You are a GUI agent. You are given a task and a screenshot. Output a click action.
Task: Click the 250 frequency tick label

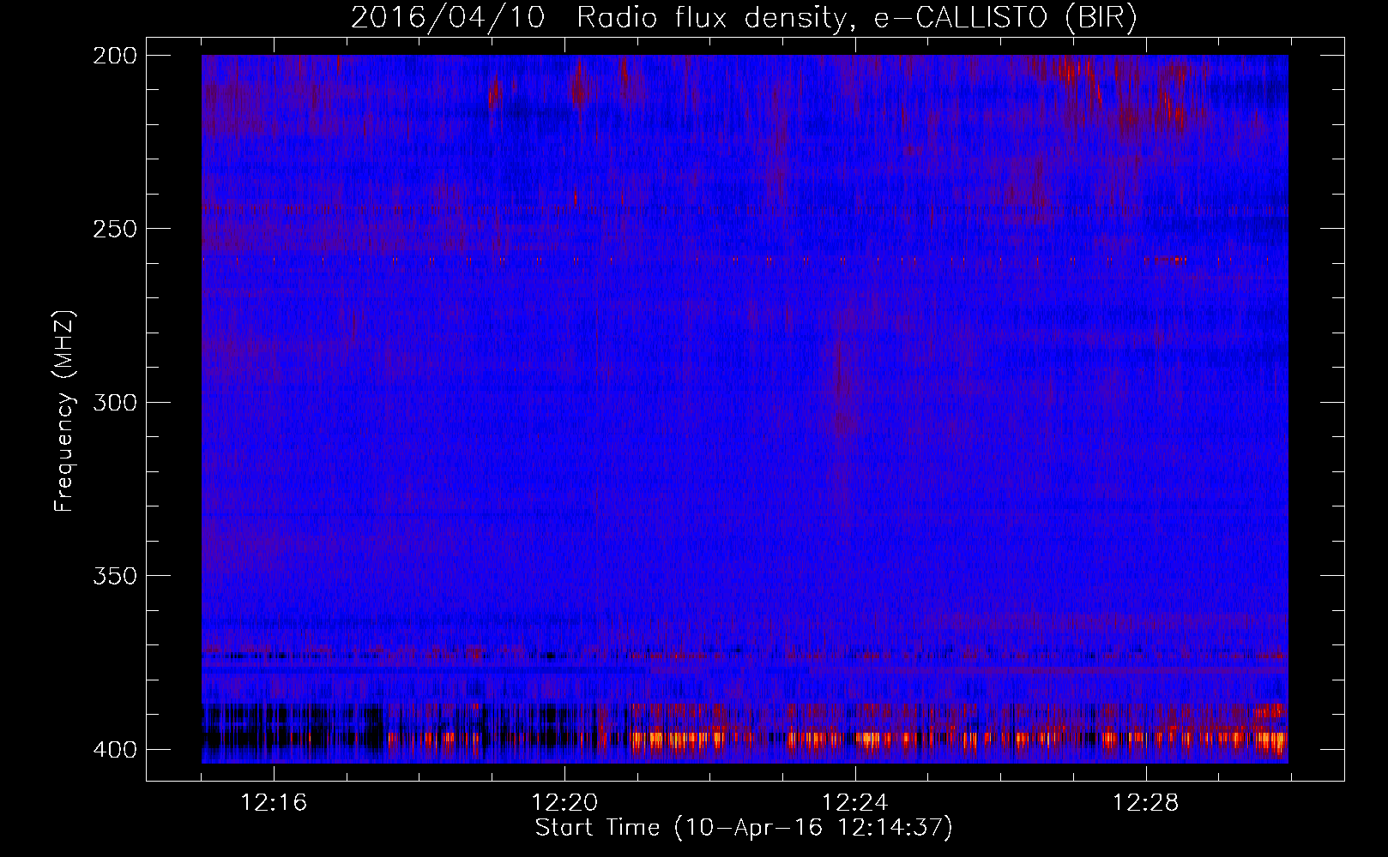(x=114, y=229)
